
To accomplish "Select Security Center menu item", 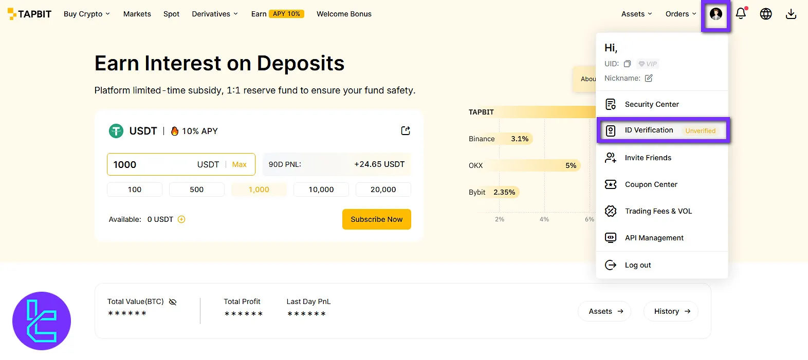I will tap(652, 104).
